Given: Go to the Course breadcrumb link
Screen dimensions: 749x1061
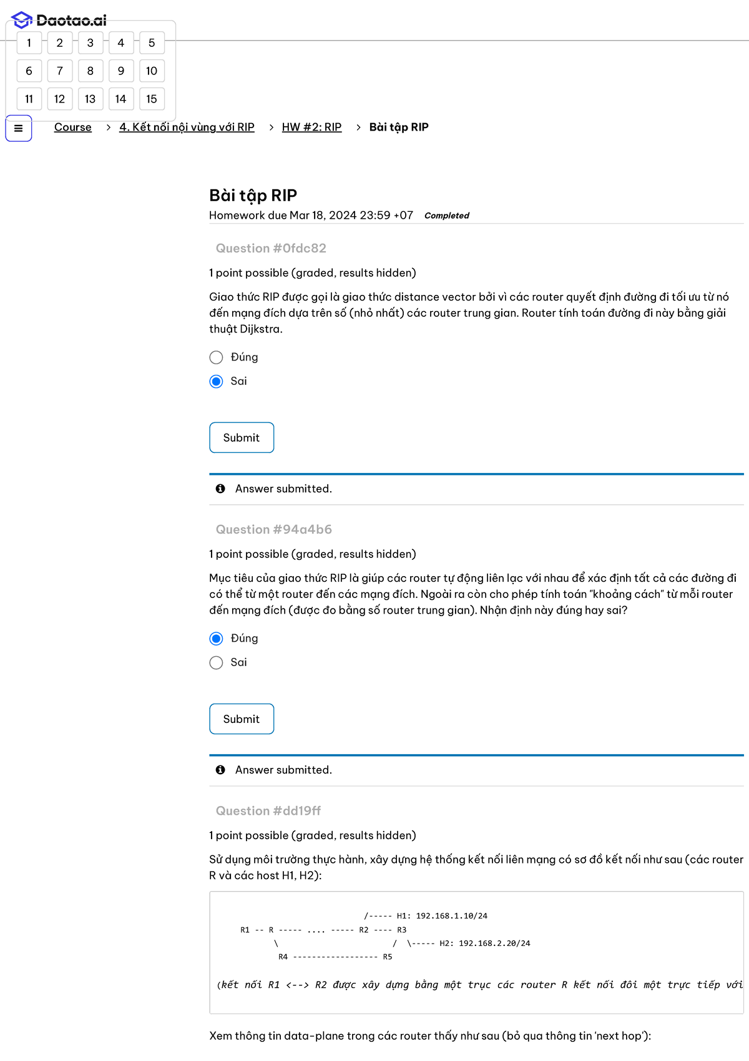Looking at the screenshot, I should coord(72,127).
